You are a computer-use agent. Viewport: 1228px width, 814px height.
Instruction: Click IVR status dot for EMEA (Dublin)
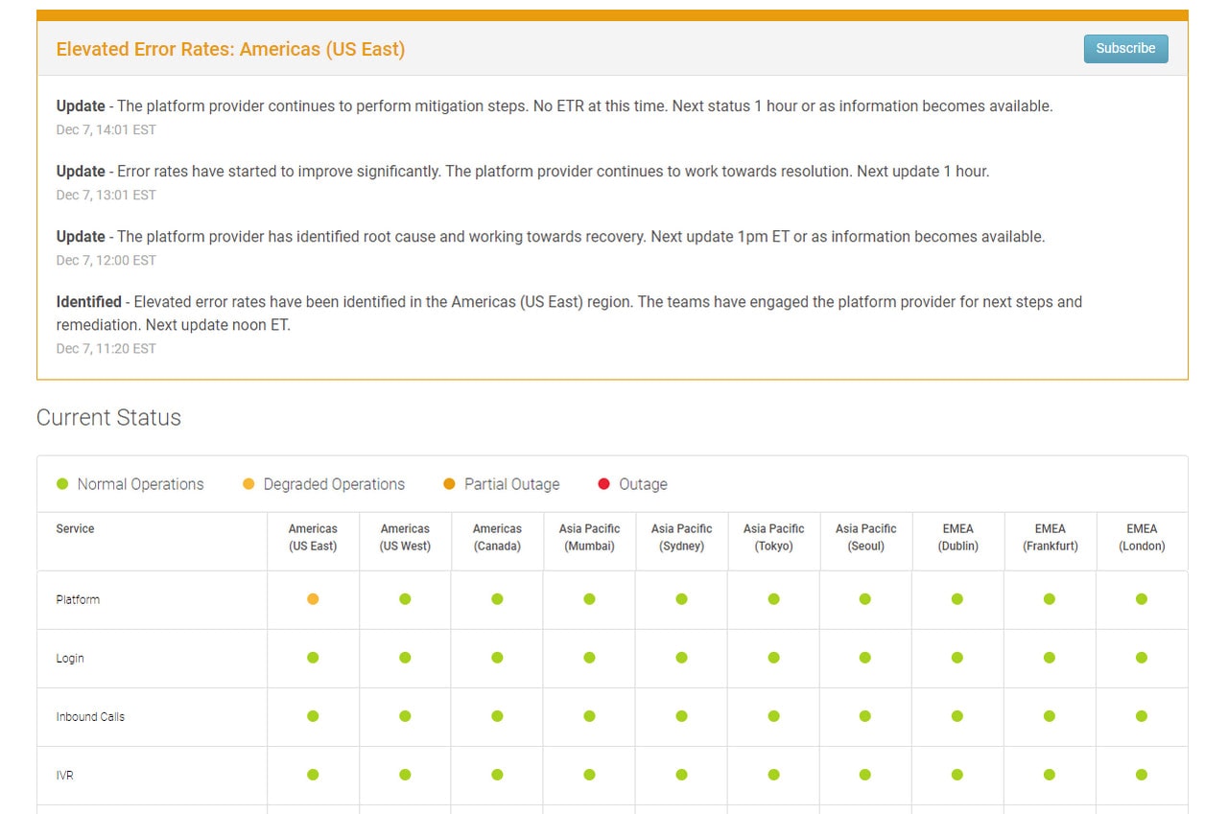[x=957, y=775]
